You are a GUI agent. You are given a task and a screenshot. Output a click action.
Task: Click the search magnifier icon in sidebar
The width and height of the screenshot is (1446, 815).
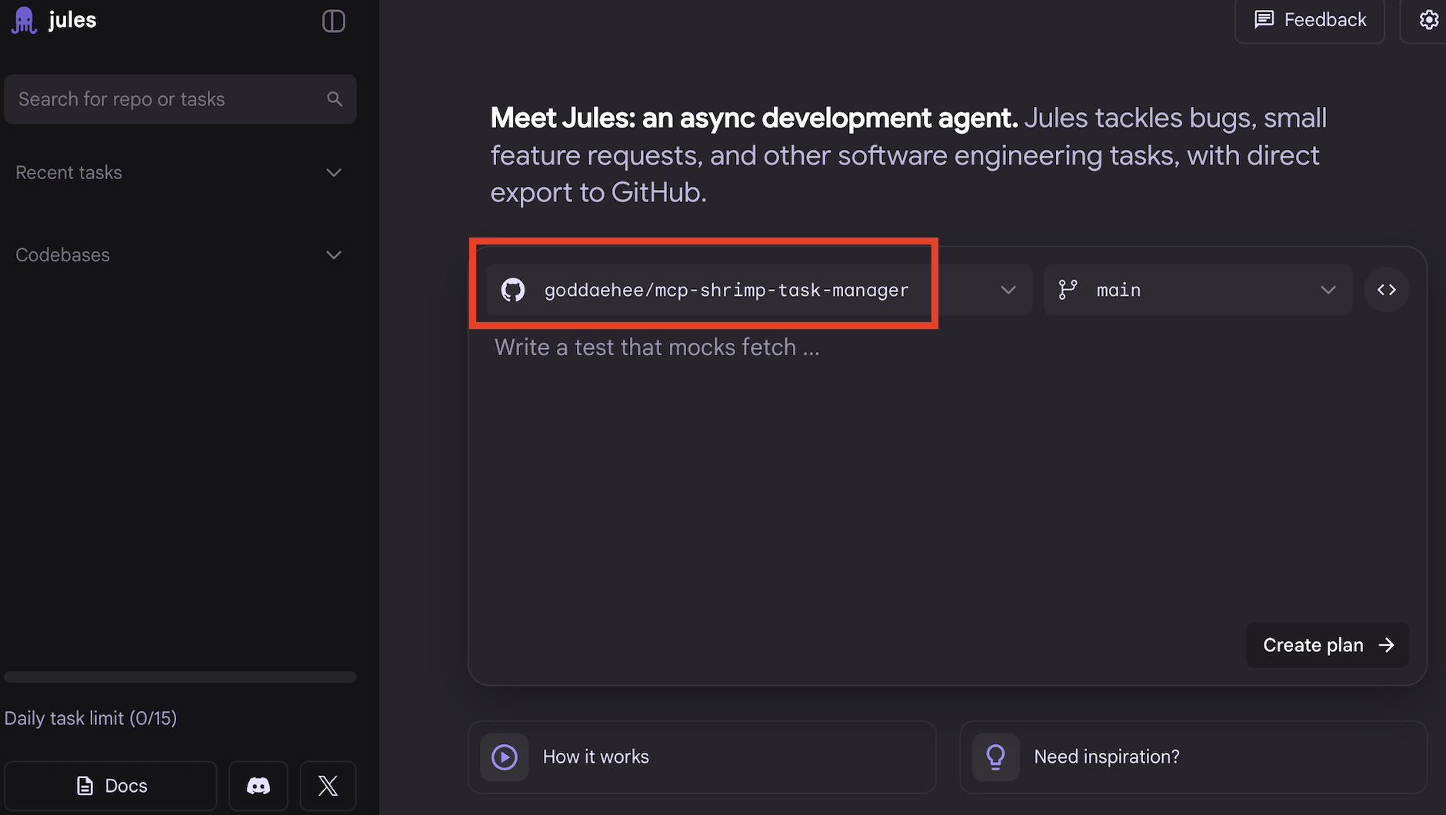(335, 99)
